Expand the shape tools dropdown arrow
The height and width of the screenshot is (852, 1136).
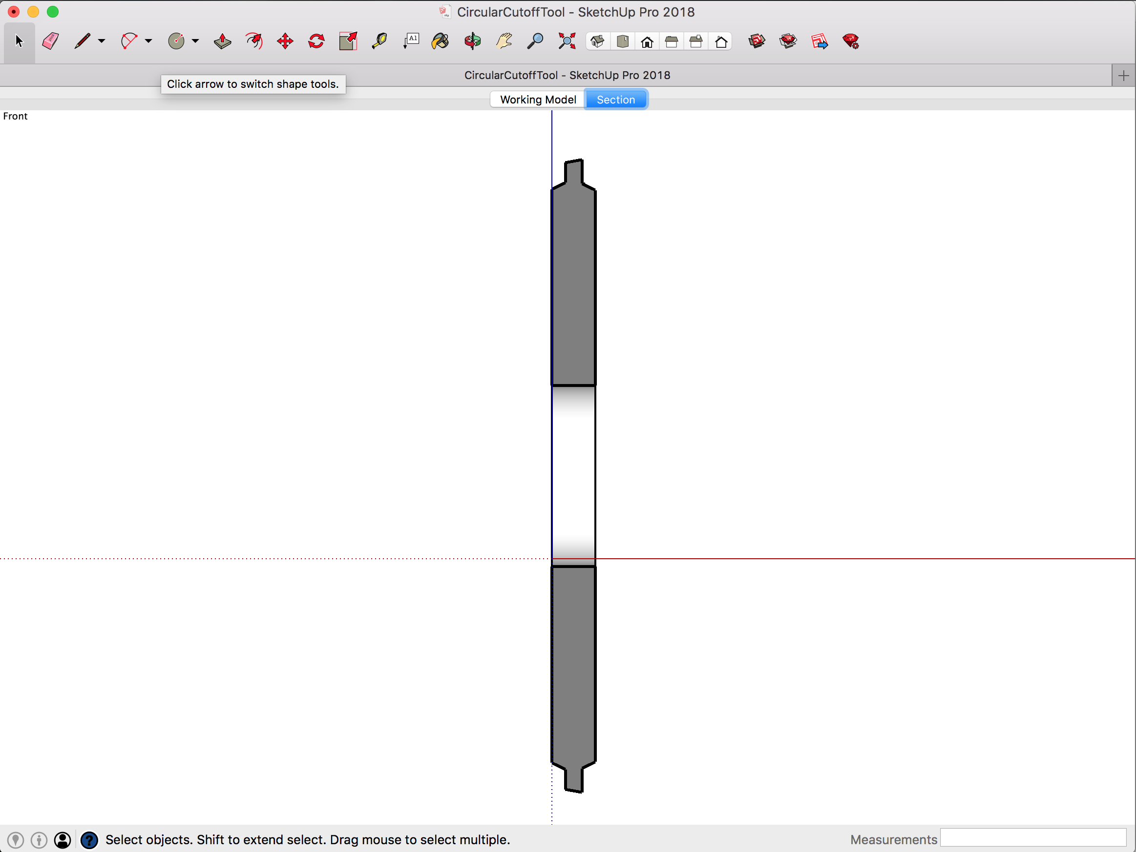coord(195,41)
